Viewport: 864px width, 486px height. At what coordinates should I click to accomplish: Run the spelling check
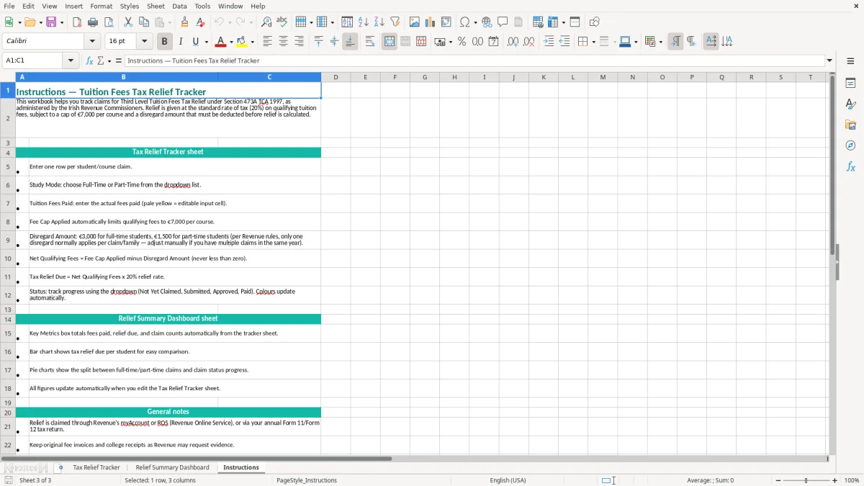pos(282,22)
